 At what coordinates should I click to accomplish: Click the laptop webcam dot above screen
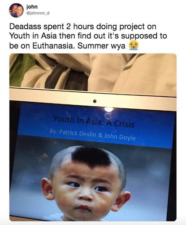[95, 101]
